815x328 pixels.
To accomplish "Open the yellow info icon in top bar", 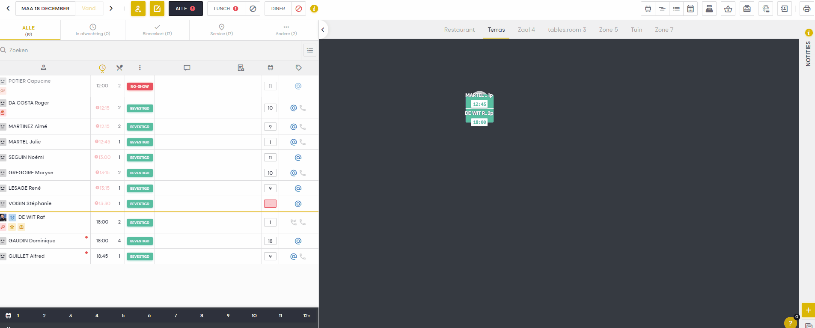I will [314, 9].
